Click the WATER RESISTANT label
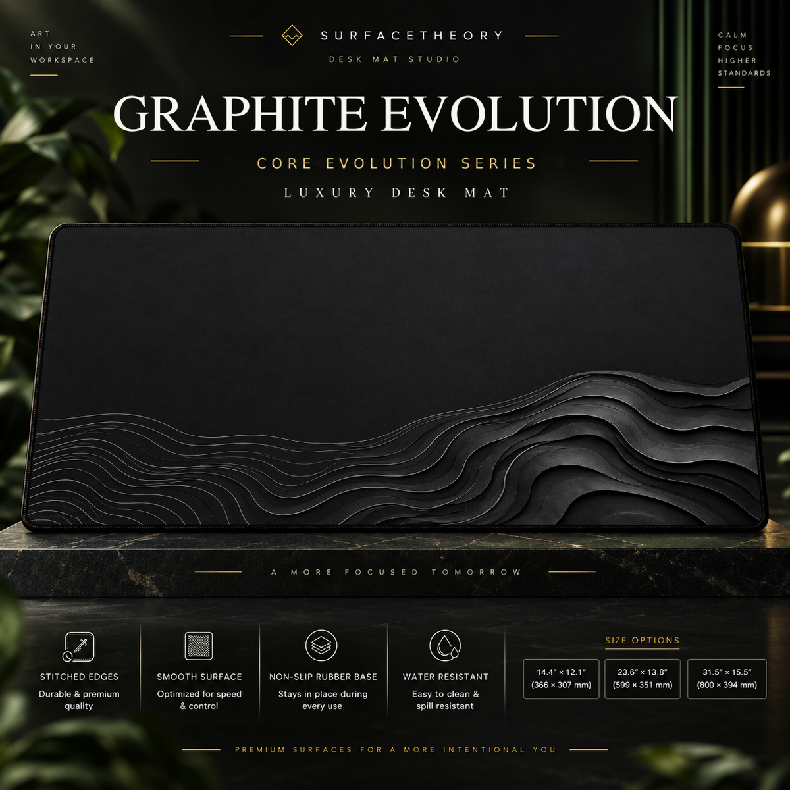The image size is (790, 790). 446,677
